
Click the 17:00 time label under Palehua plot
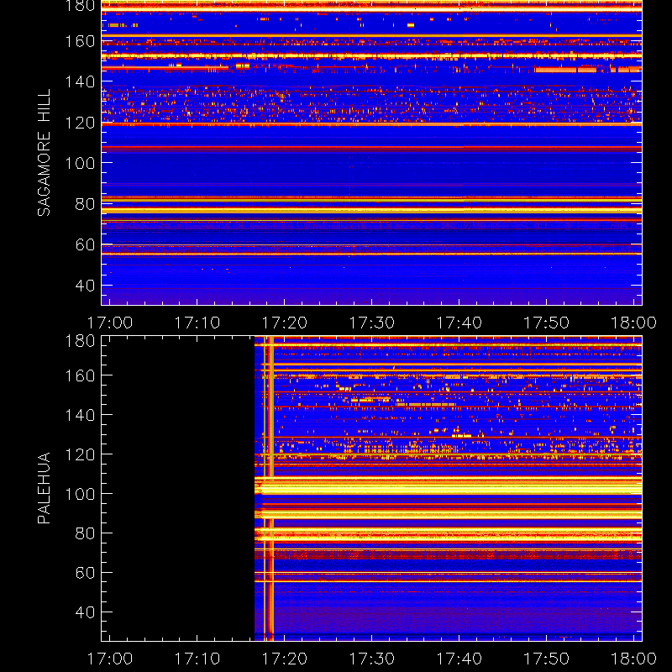[110, 659]
